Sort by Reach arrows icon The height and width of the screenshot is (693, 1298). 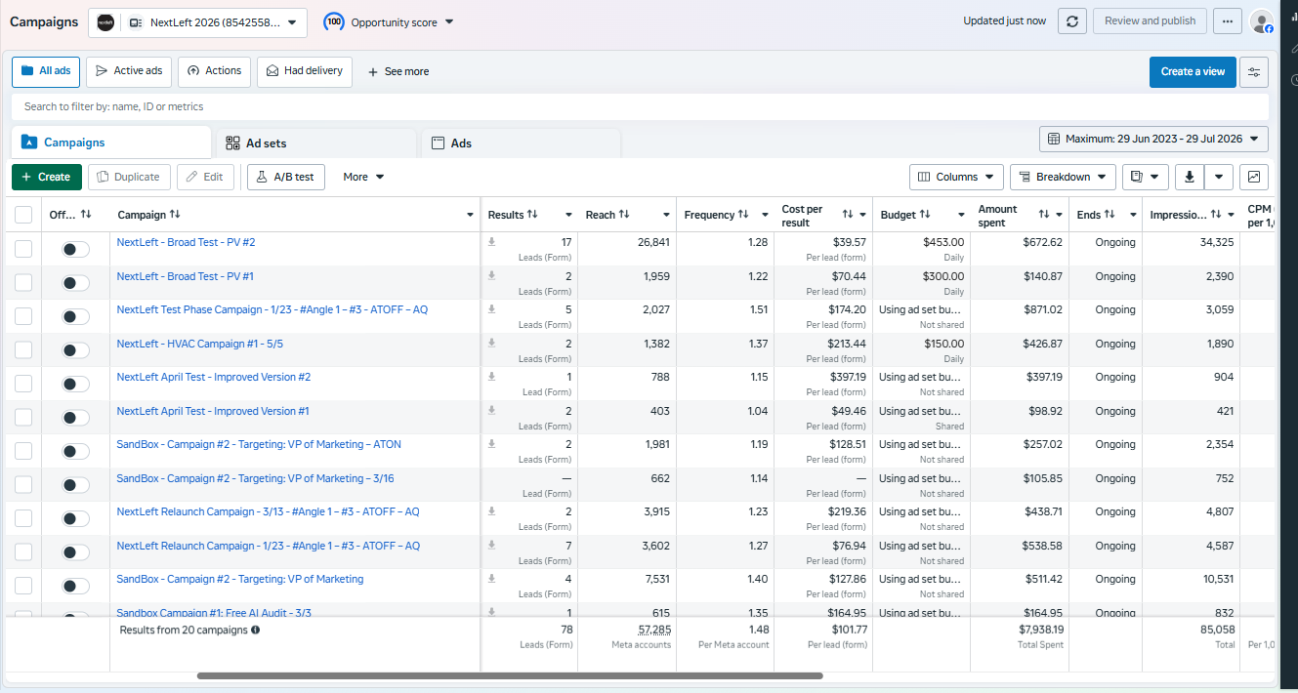(623, 215)
